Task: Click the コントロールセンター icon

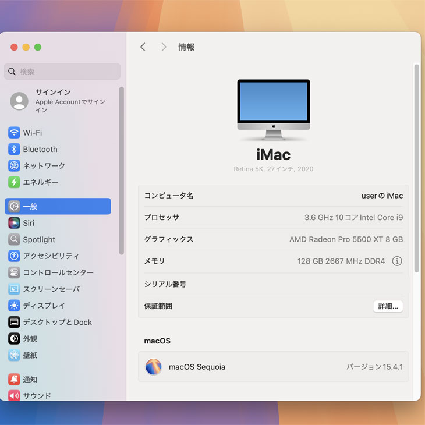Action: pyautogui.click(x=14, y=272)
